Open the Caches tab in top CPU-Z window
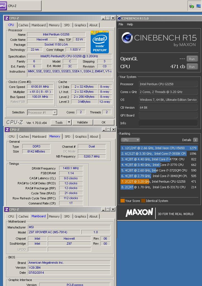 pos(23,25)
